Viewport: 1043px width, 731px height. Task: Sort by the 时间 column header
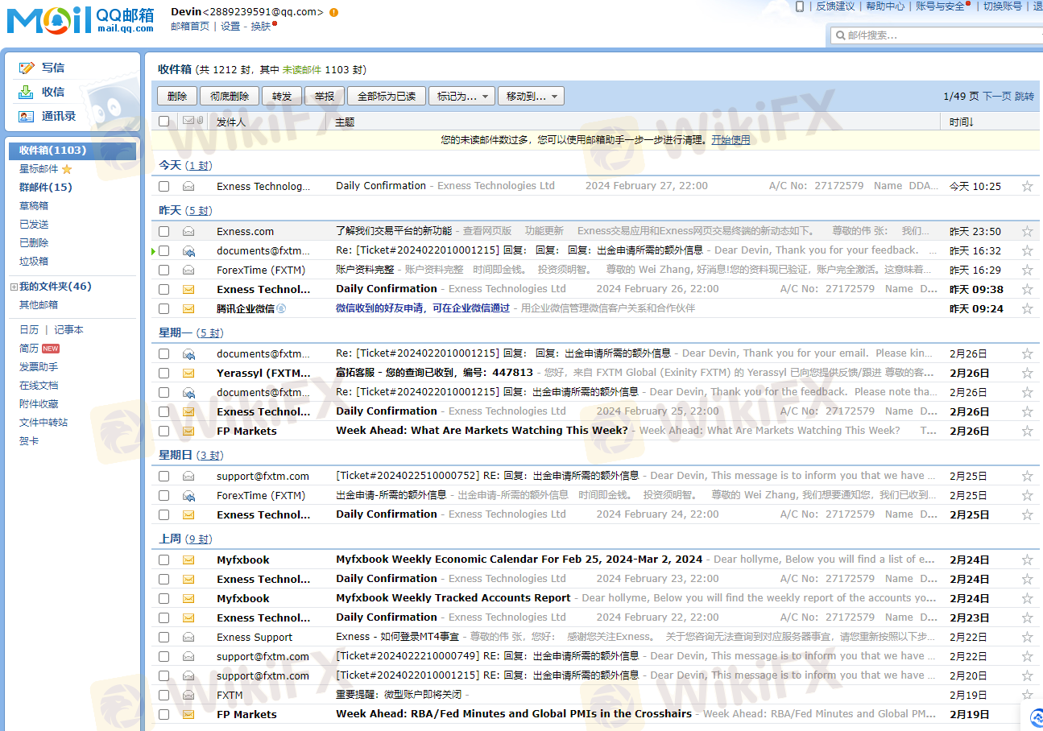click(x=961, y=122)
